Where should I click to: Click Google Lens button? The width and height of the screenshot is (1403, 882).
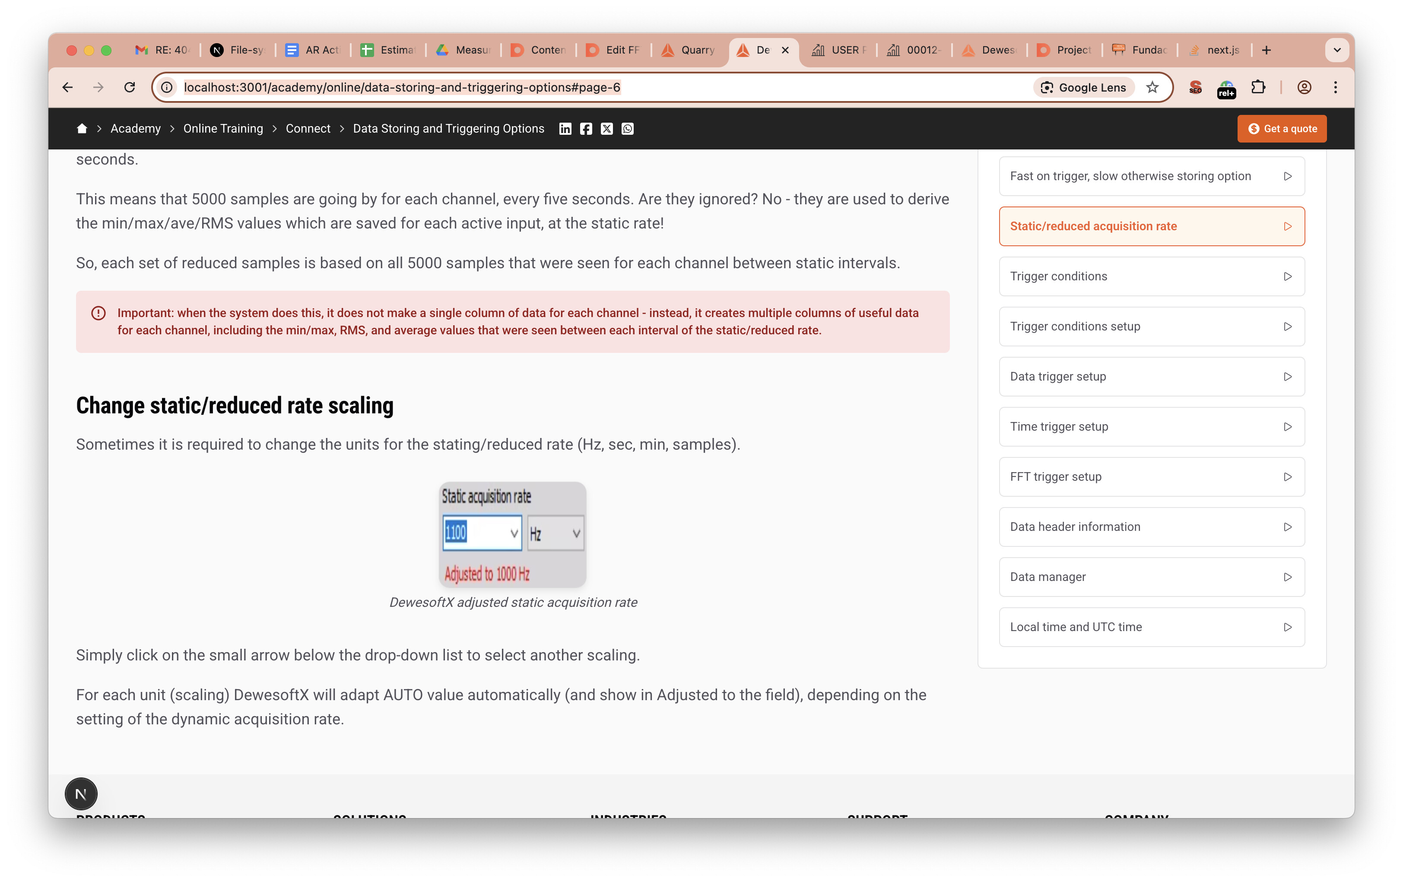point(1084,87)
